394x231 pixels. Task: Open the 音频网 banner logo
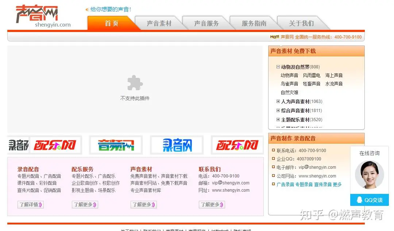pyautogui.click(x=116, y=145)
